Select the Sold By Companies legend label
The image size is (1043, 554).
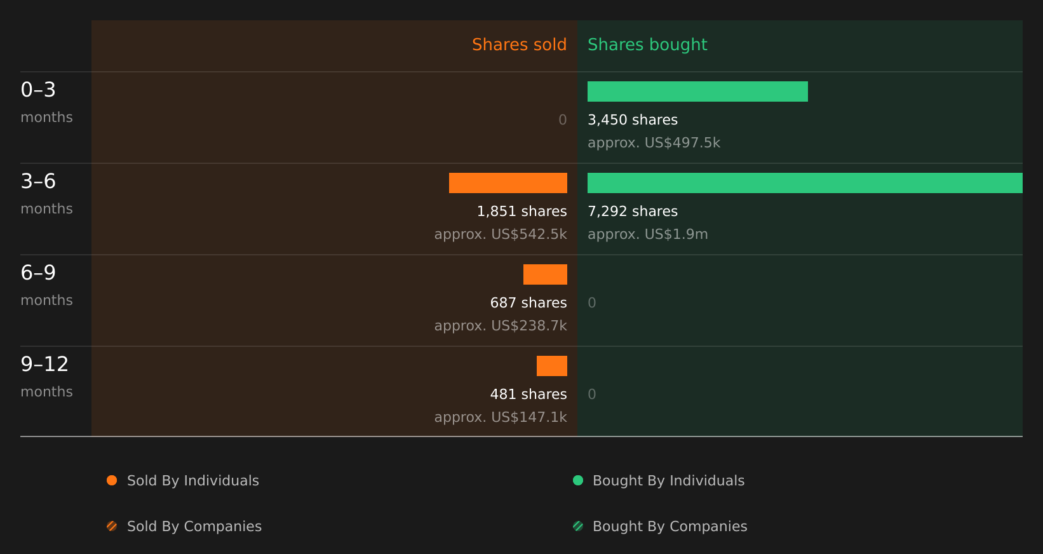[194, 527]
